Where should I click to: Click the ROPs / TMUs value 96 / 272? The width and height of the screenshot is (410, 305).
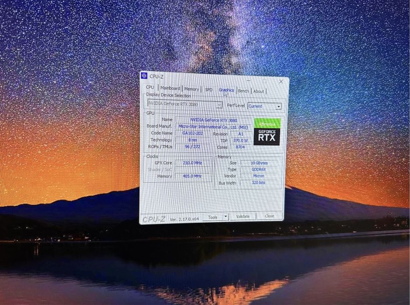tap(192, 147)
